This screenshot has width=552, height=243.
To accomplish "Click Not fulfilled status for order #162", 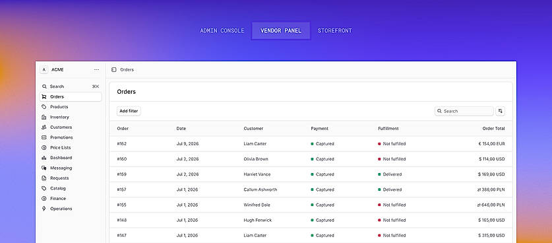I will 392,144.
